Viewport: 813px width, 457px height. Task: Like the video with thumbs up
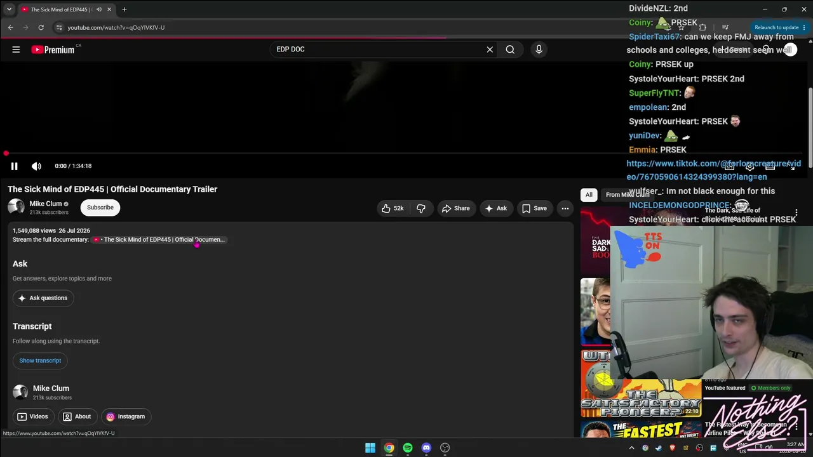point(393,208)
